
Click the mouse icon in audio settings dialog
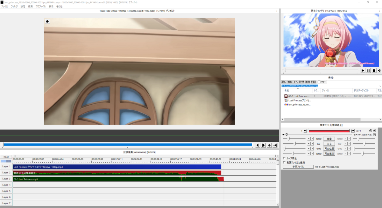(286, 135)
